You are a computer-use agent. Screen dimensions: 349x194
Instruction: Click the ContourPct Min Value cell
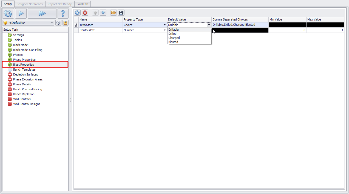[287, 30]
